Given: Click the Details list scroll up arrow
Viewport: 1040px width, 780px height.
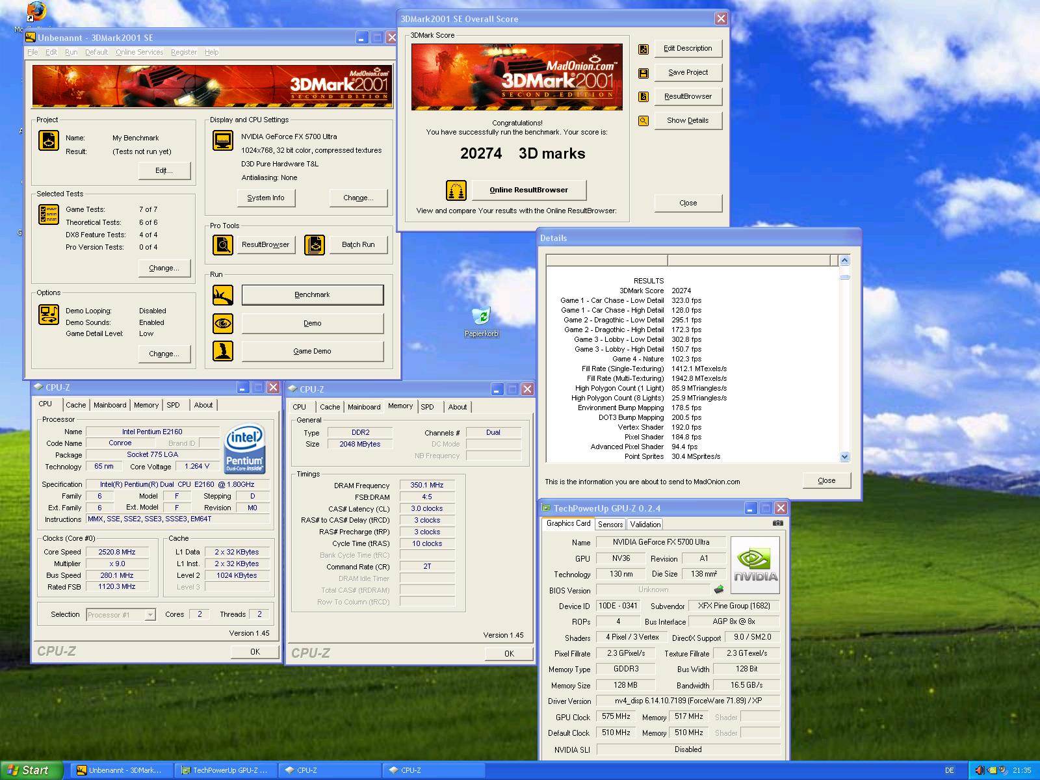Looking at the screenshot, I should [x=844, y=261].
